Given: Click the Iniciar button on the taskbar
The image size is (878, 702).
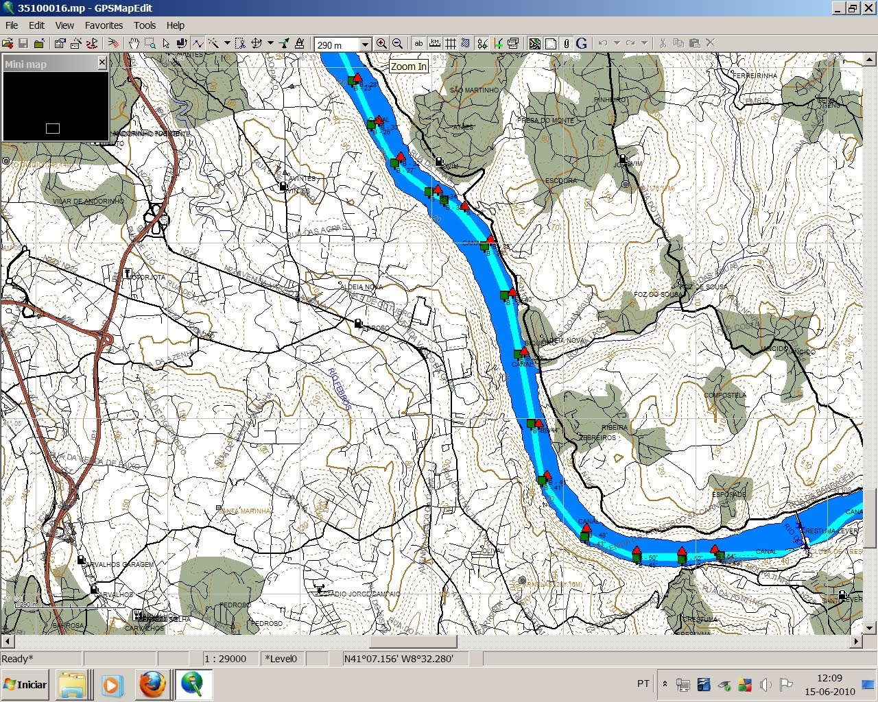Looking at the screenshot, I should point(25,684).
